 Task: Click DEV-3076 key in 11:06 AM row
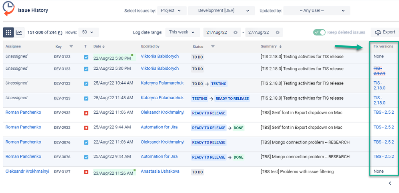[x=62, y=142]
